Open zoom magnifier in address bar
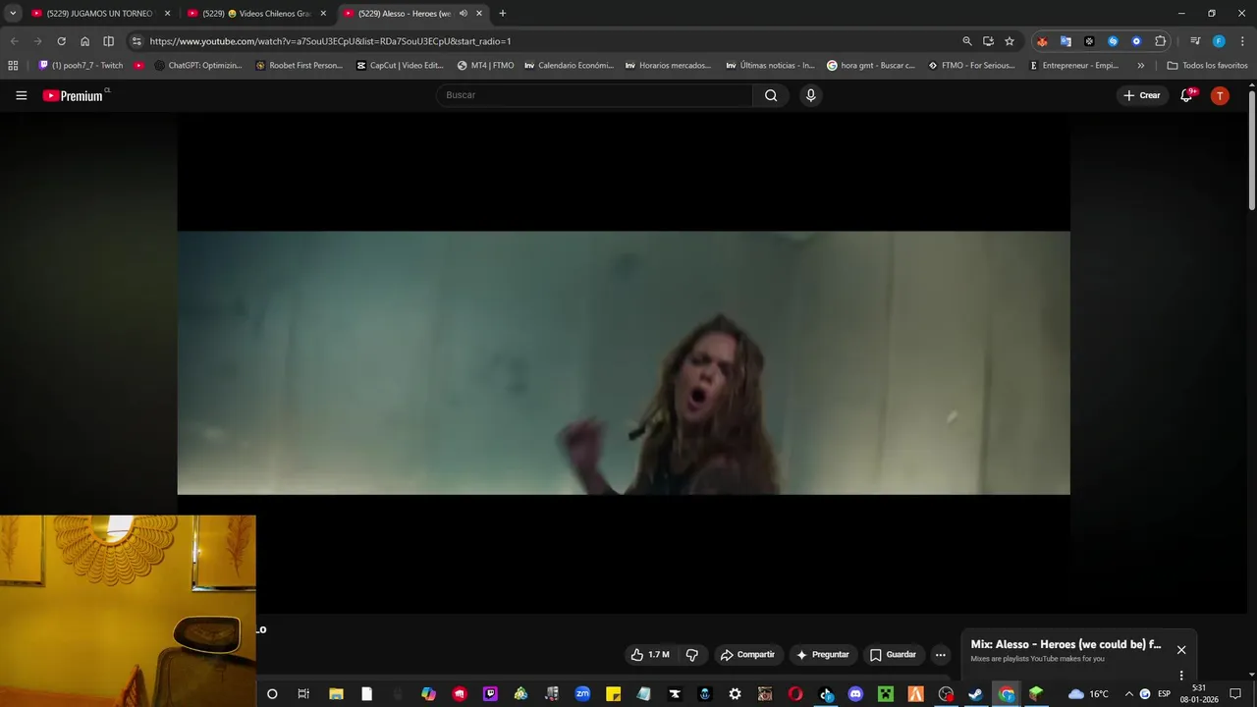The image size is (1257, 707). click(967, 41)
